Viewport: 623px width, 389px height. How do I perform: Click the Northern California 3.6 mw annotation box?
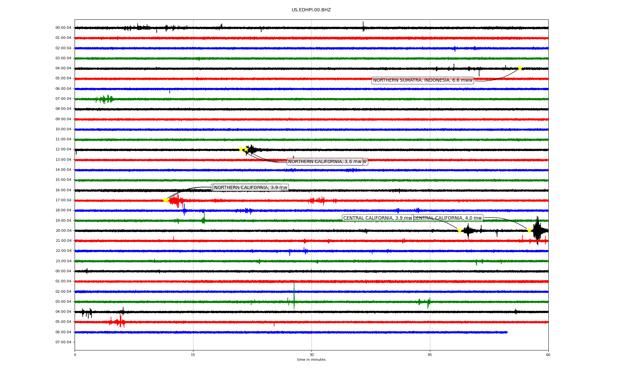324,162
